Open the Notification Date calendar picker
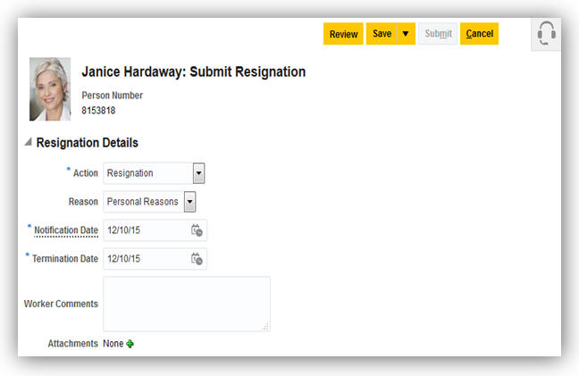 click(197, 230)
